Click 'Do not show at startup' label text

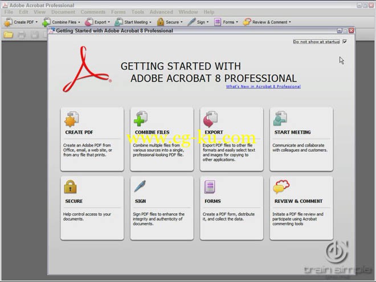coord(317,42)
